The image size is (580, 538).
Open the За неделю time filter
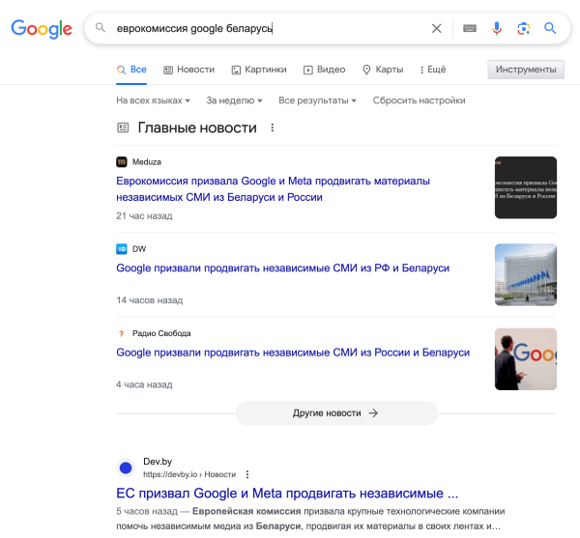[232, 100]
